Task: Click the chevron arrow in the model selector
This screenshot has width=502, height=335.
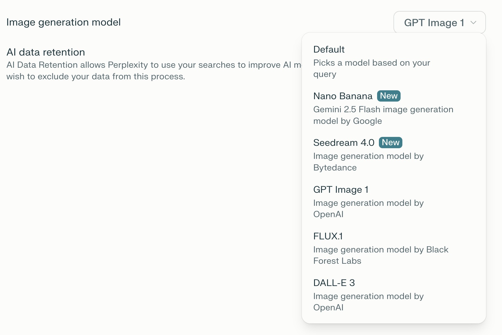Action: coord(473,23)
